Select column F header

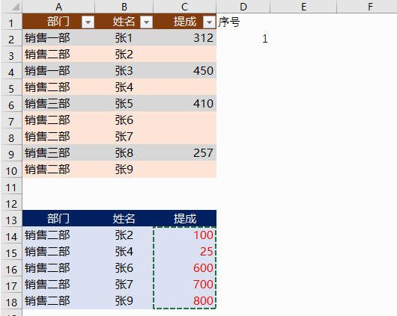[370, 7]
